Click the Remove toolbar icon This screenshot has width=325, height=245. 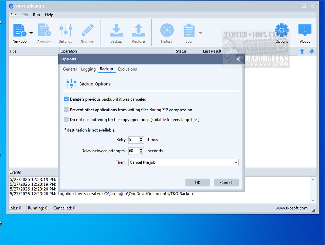tap(44, 30)
